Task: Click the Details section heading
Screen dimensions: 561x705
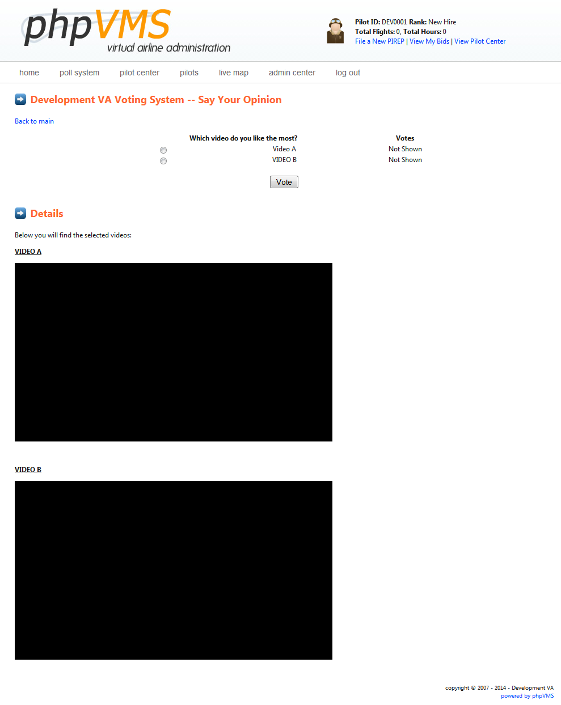Action: click(x=47, y=214)
